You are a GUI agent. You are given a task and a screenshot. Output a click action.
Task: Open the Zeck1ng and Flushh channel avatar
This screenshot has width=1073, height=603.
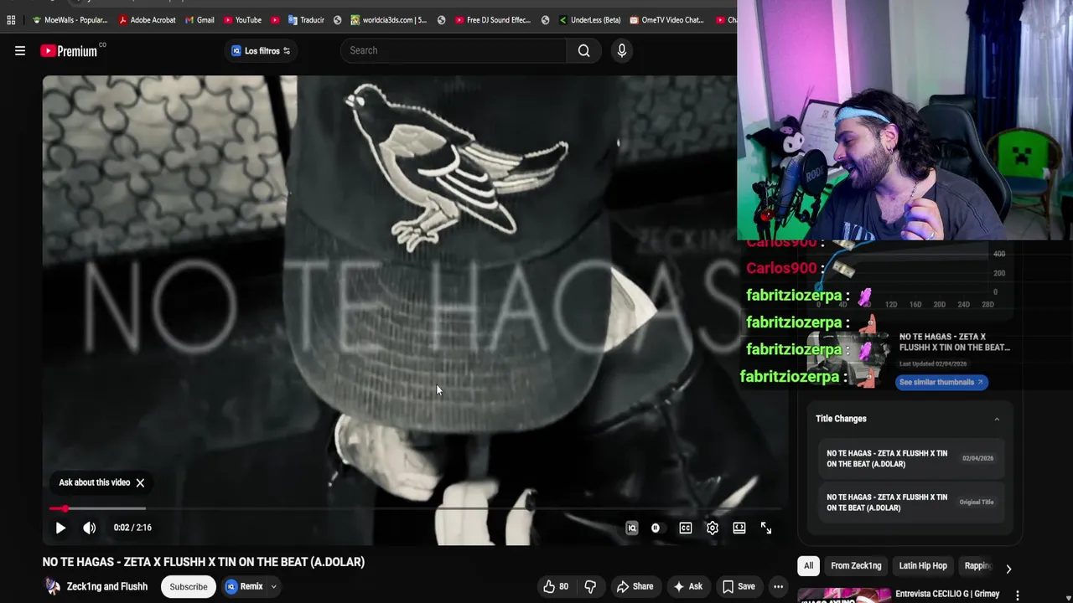tap(53, 586)
